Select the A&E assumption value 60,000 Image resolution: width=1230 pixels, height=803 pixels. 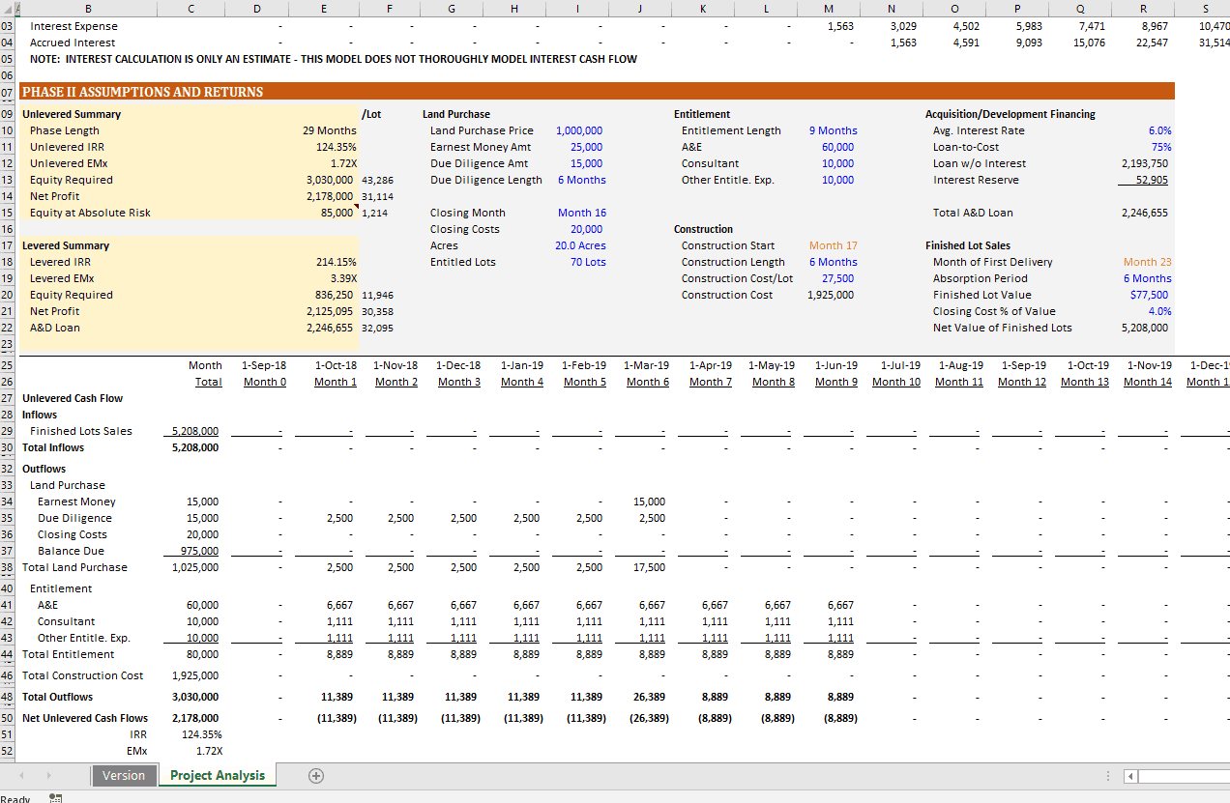[837, 147]
